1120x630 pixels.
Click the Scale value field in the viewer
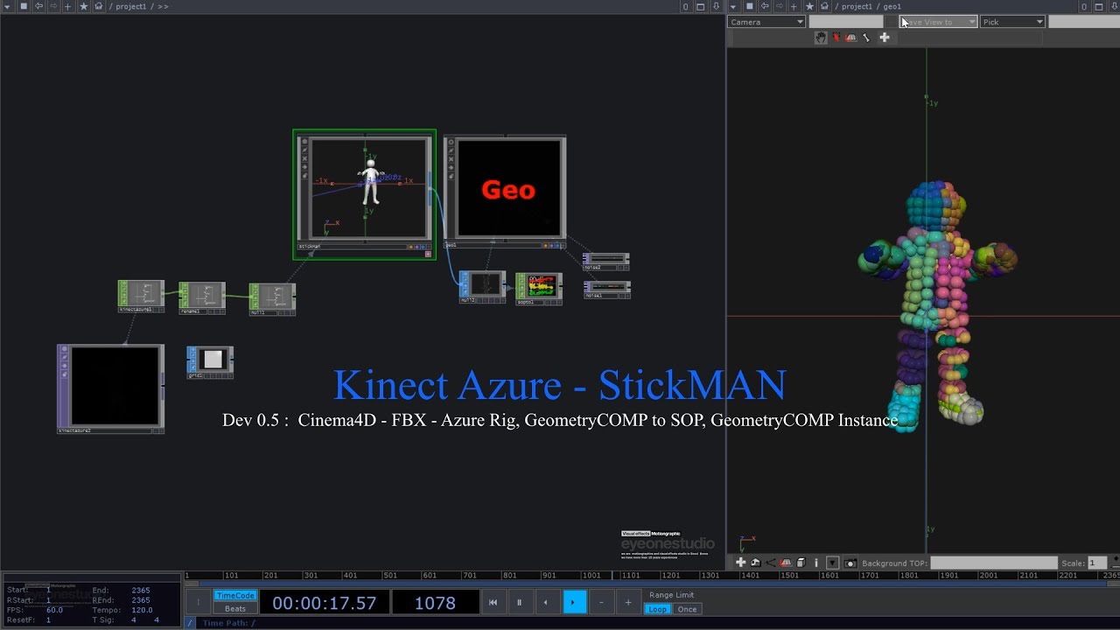(x=1096, y=563)
